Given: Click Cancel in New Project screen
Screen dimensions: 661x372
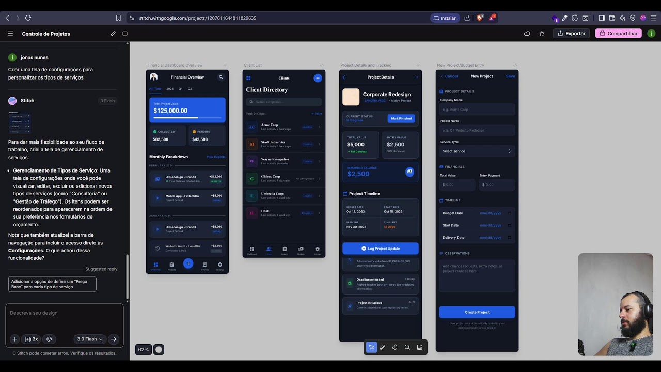Looking at the screenshot, I should [449, 76].
